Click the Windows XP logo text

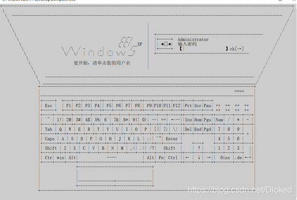click(102, 47)
